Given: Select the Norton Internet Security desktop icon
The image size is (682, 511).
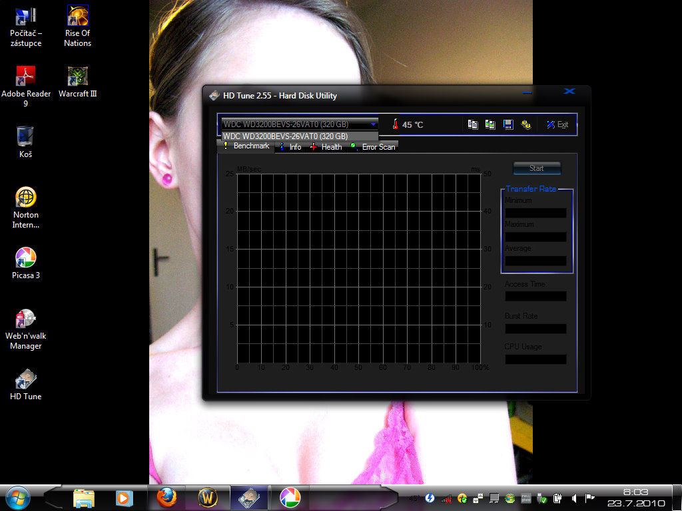Looking at the screenshot, I should 25,208.
